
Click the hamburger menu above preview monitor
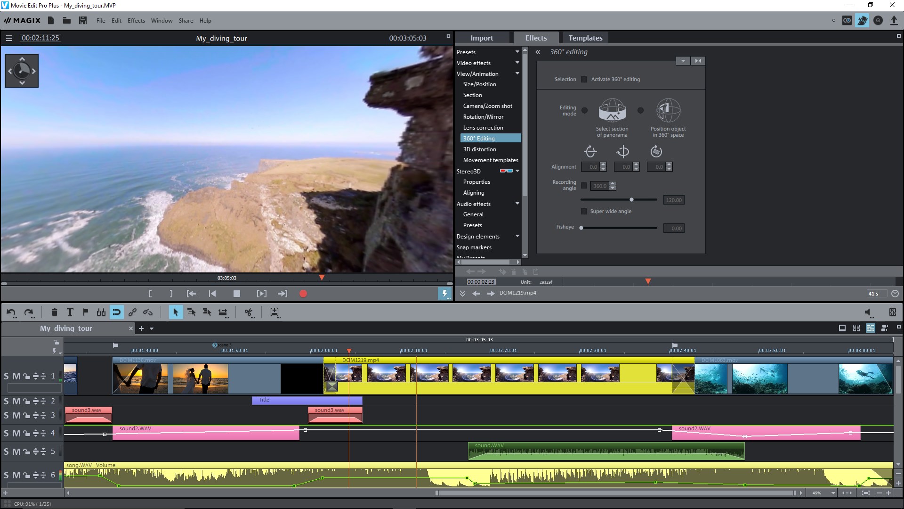pos(8,38)
